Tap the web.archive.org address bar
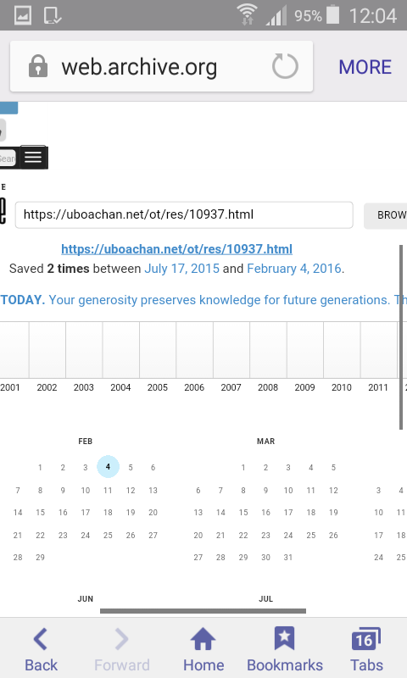Image resolution: width=407 pixels, height=678 pixels. pos(161,66)
